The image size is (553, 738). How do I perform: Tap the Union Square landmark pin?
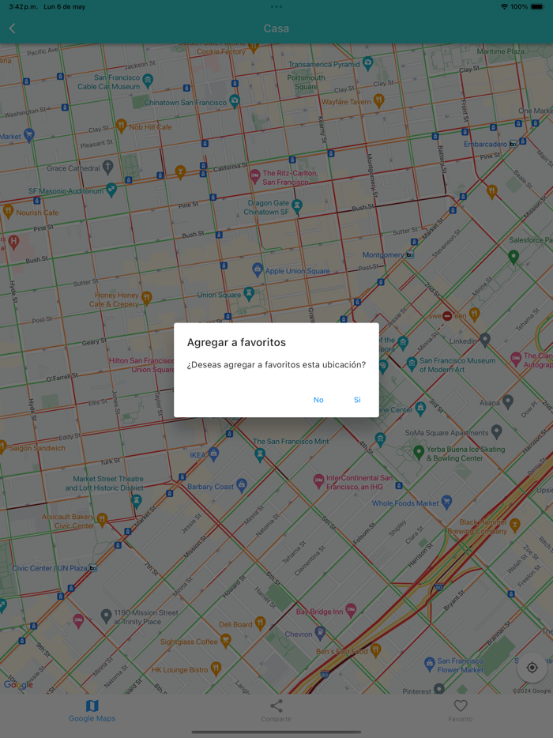tap(249, 294)
